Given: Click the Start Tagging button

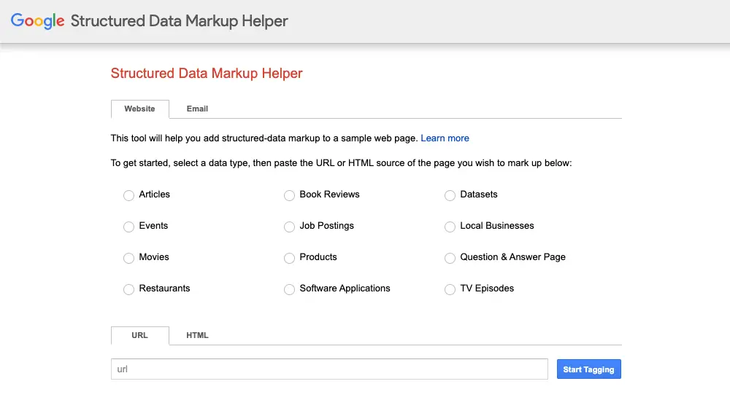Looking at the screenshot, I should (x=588, y=369).
